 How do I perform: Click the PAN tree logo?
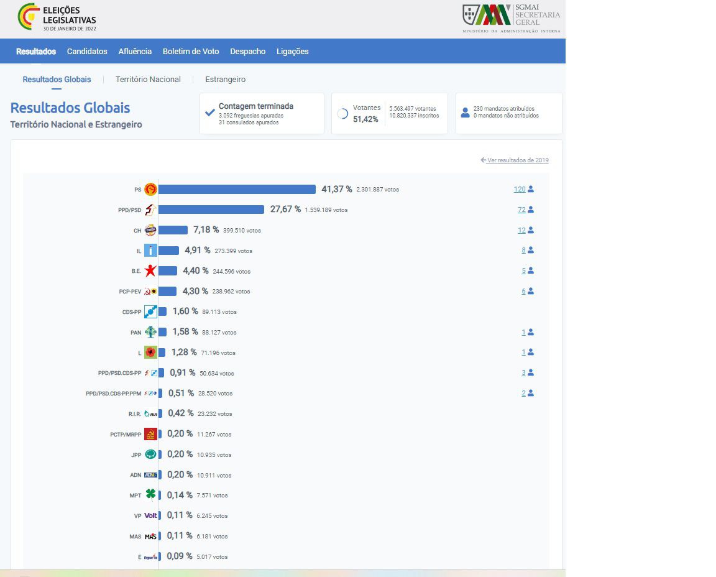150,332
